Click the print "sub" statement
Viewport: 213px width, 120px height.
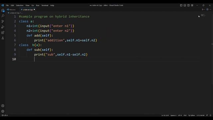click(61, 54)
